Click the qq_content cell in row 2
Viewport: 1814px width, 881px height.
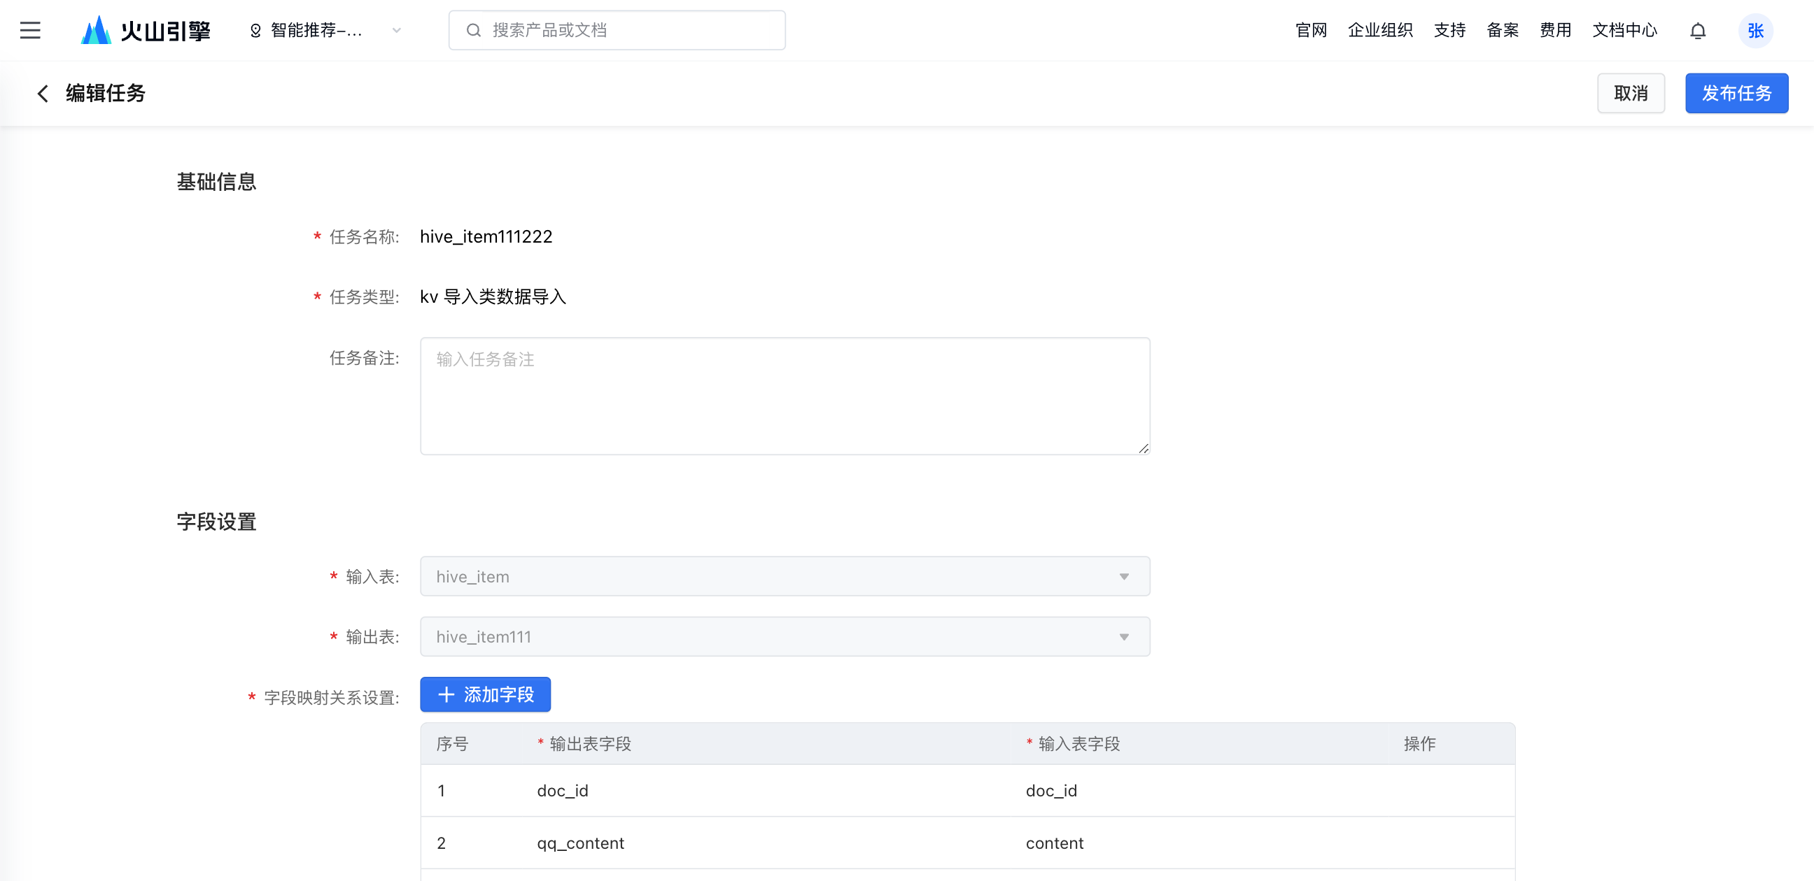coord(580,843)
